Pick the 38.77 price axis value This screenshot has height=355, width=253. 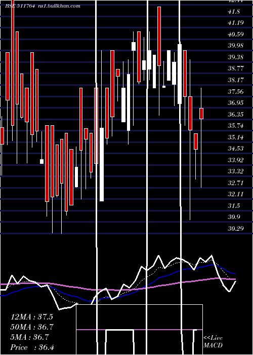point(236,68)
